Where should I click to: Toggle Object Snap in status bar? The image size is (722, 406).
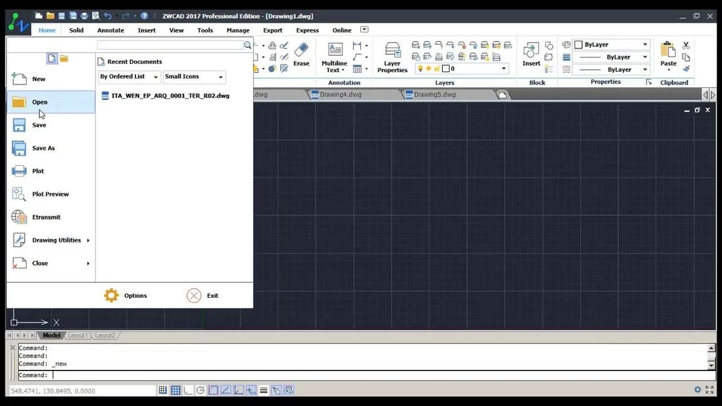click(x=214, y=390)
